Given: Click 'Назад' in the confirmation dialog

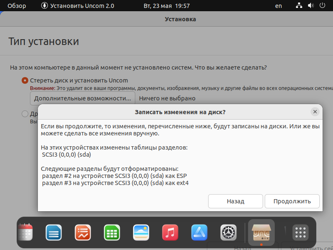Looking at the screenshot, I should (235, 201).
